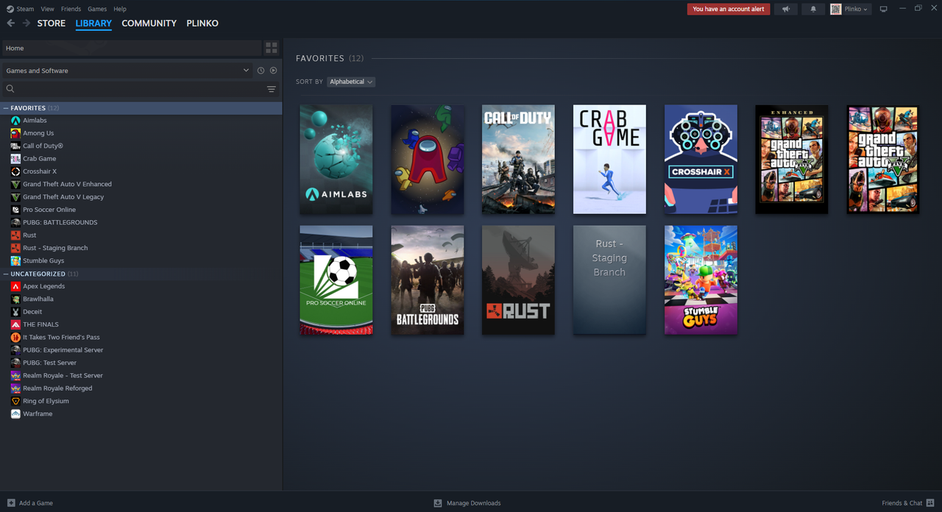Click the Manage Downloads icon
Viewport: 942px width, 512px height.
pyautogui.click(x=438, y=503)
